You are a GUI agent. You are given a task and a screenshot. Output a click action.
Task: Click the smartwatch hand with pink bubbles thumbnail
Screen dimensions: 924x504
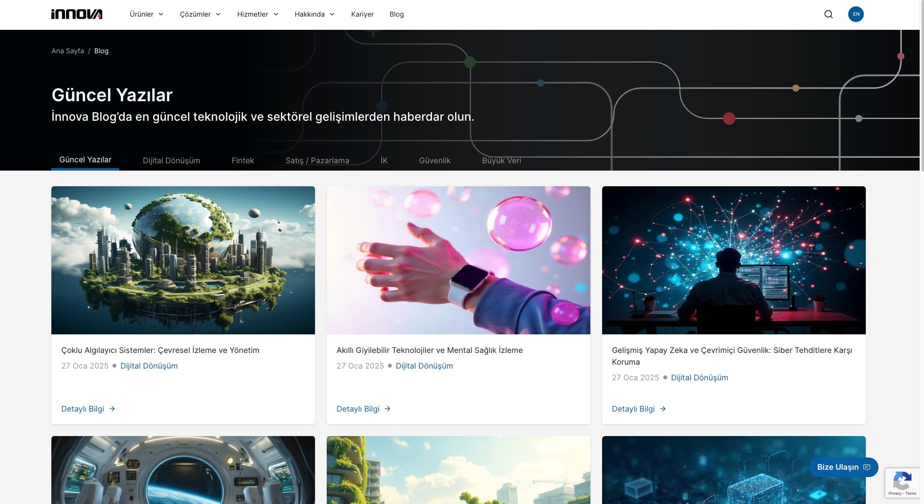point(458,260)
